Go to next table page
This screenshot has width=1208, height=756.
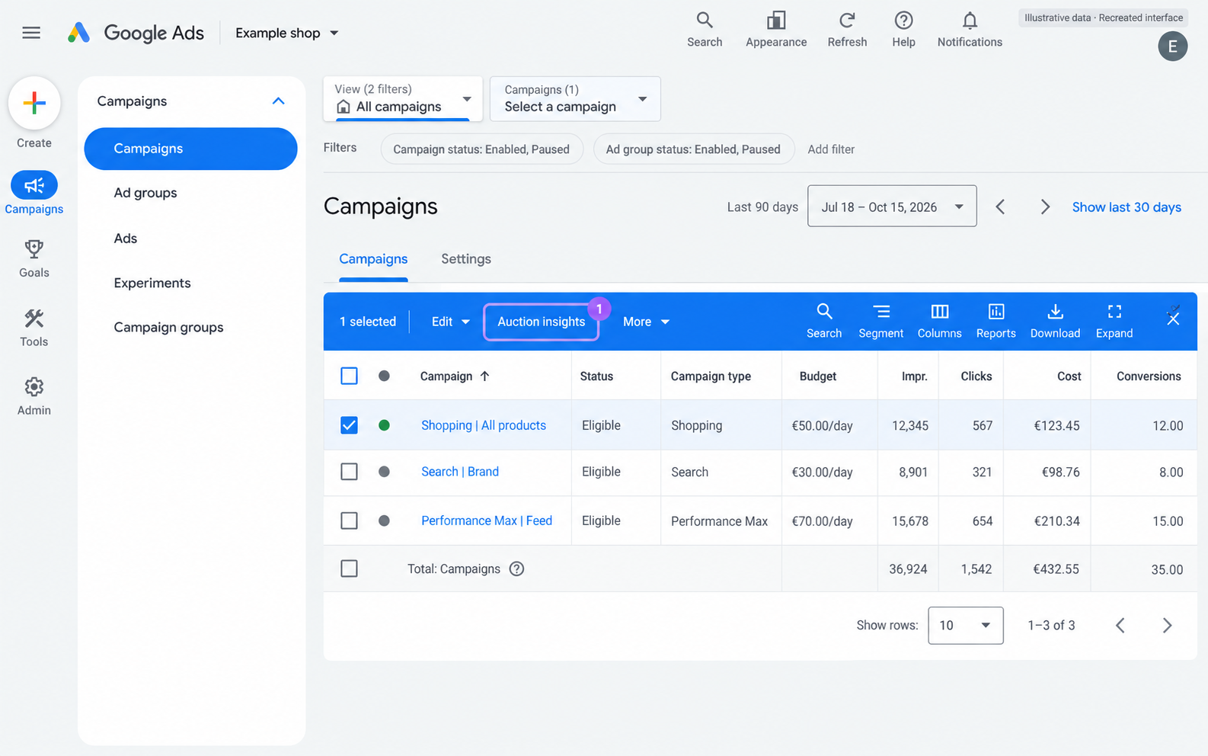coord(1167,625)
